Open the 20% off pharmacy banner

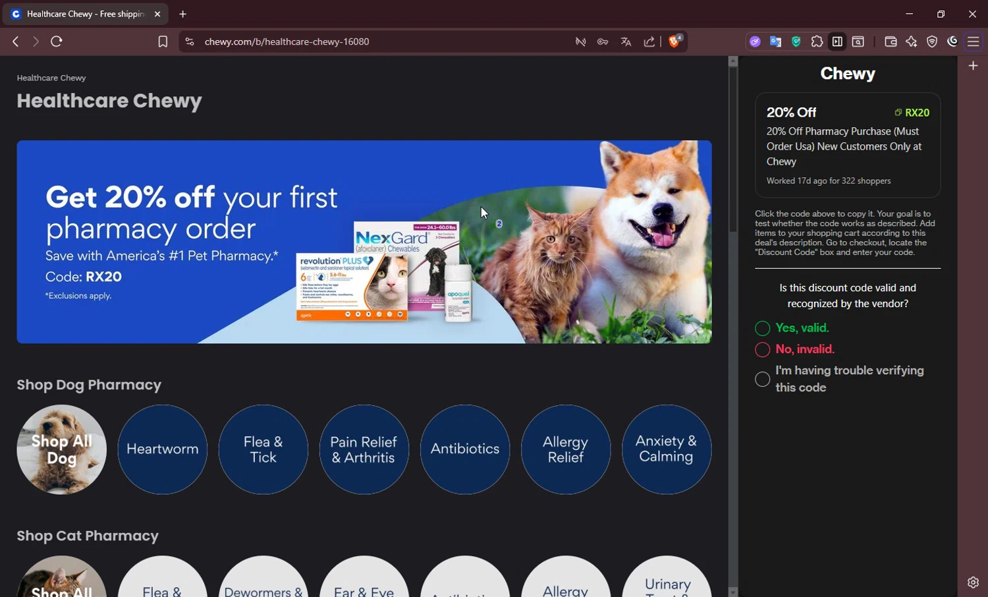click(x=364, y=242)
